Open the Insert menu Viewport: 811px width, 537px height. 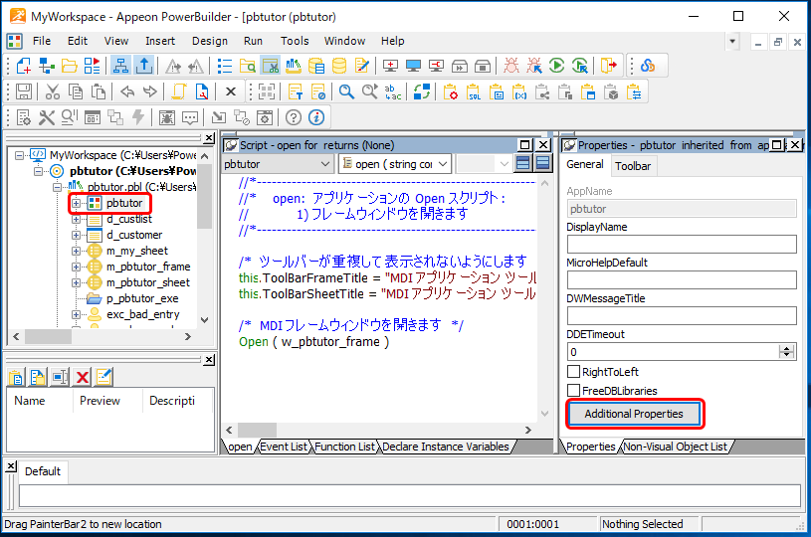[x=160, y=41]
